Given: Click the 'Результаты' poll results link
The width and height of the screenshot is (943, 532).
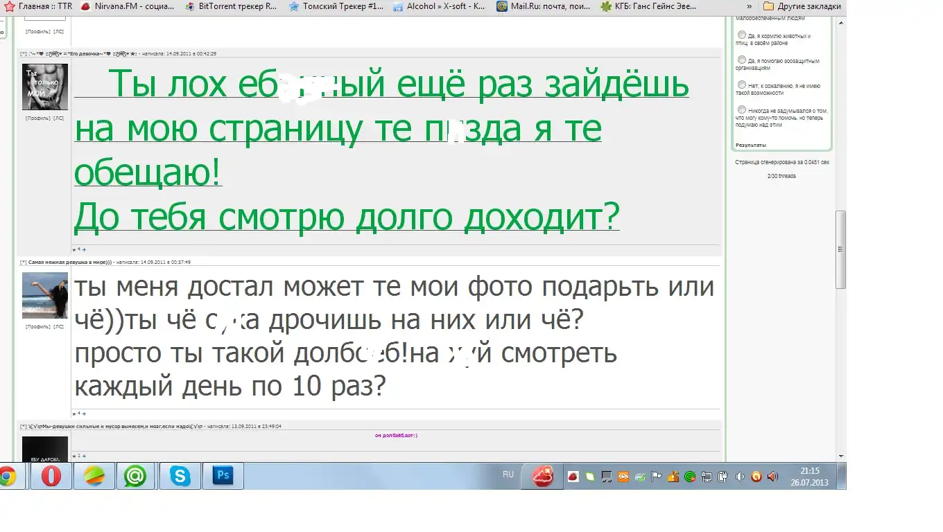Looking at the screenshot, I should tap(751, 145).
